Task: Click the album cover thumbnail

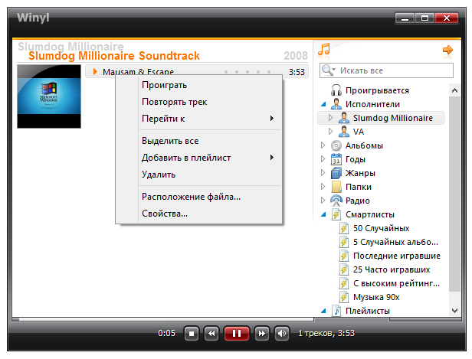Action: (49, 96)
